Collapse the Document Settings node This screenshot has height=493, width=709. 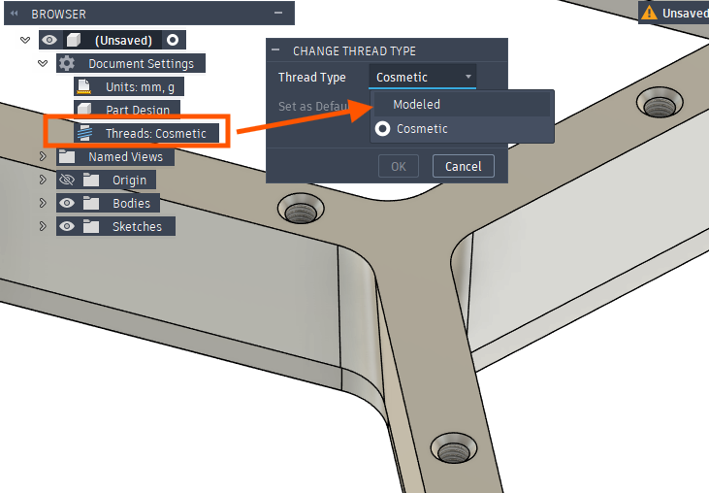click(43, 63)
